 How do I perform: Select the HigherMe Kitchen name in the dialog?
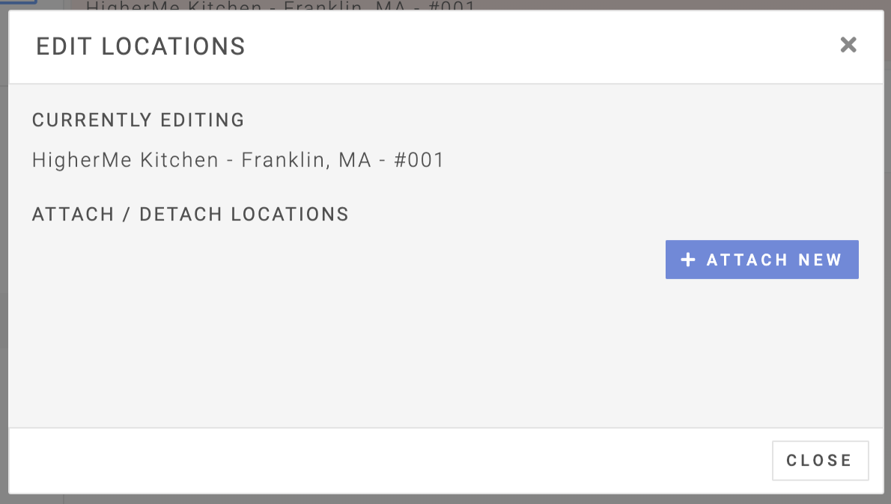tap(126, 160)
